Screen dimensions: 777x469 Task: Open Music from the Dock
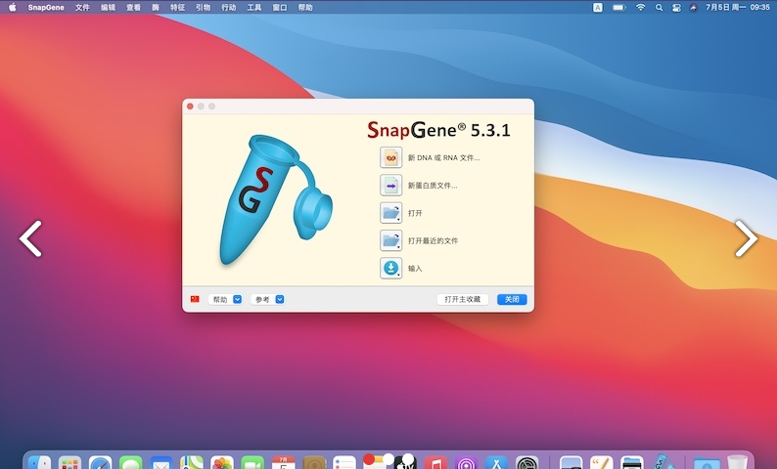[435, 463]
